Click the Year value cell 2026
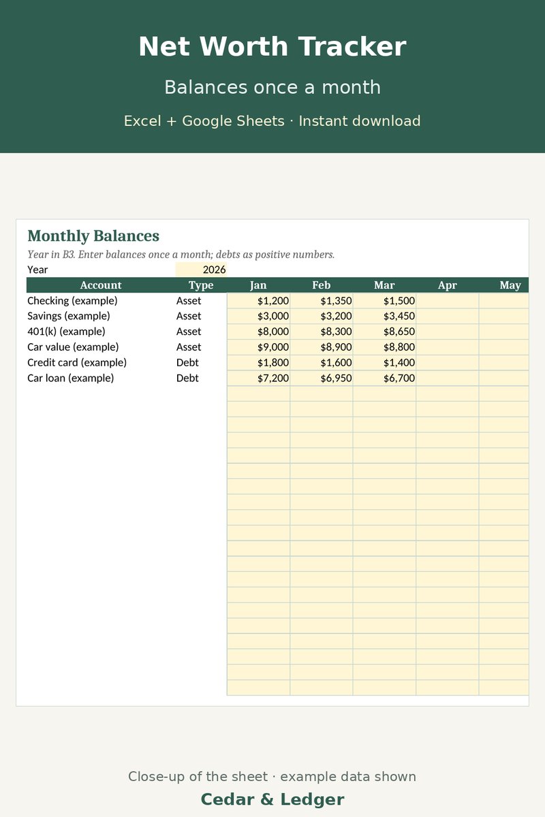545x817 pixels. click(201, 270)
